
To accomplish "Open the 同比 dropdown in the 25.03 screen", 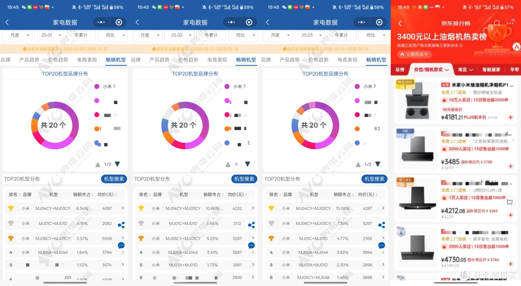I will pyautogui.click(x=373, y=35).
